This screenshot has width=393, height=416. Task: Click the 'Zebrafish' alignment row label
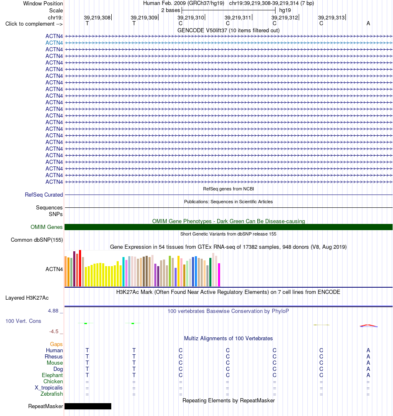(x=52, y=394)
